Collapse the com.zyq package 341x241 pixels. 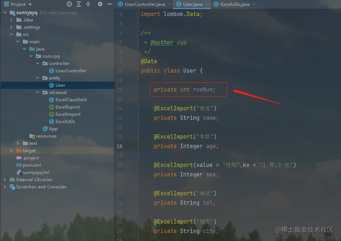pos(31,56)
